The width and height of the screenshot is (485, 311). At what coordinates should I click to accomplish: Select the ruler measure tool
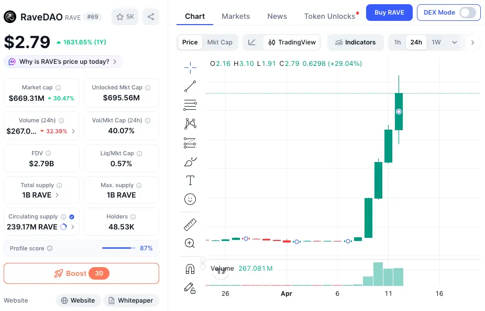tap(190, 225)
